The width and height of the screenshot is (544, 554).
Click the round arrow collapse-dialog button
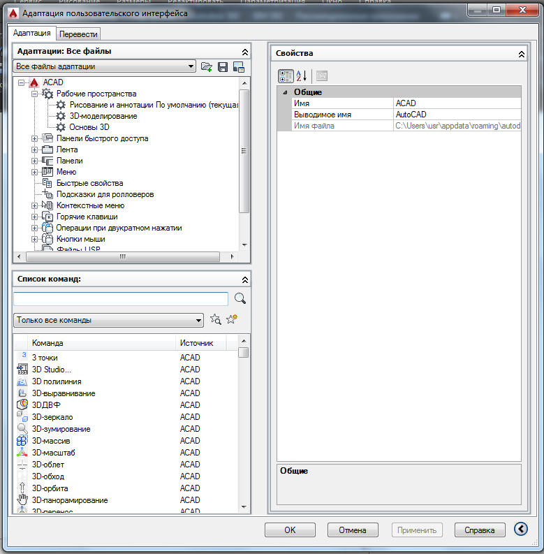(521, 529)
